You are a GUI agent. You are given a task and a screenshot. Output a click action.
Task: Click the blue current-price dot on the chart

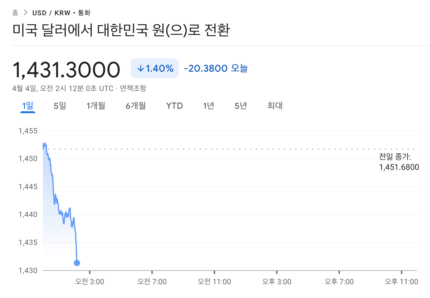(77, 263)
